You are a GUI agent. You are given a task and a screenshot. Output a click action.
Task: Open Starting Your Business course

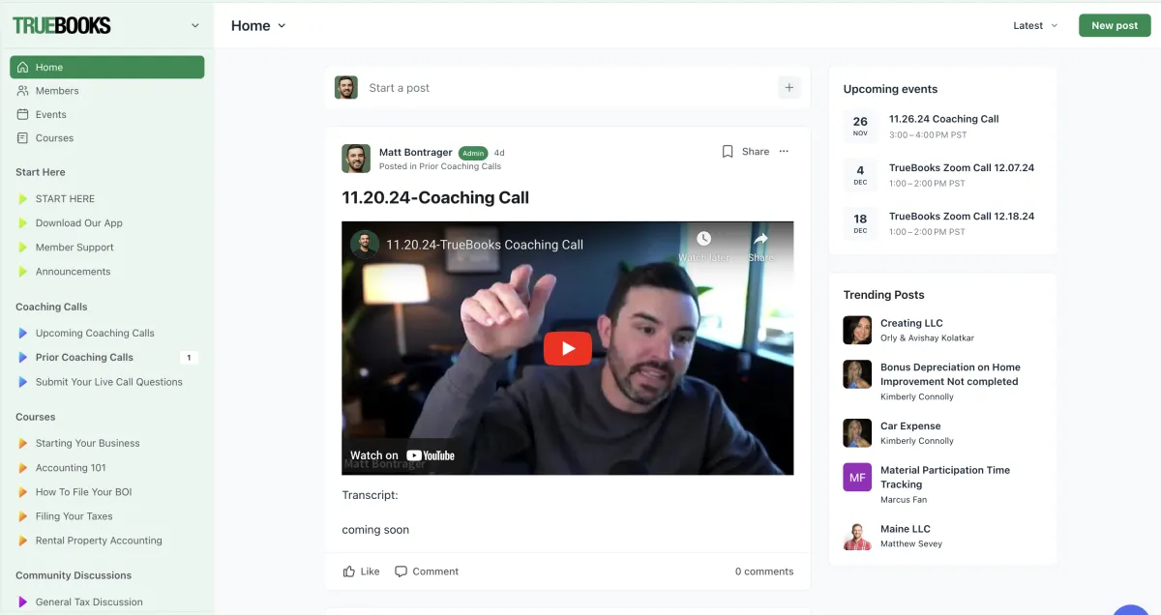[x=88, y=443]
